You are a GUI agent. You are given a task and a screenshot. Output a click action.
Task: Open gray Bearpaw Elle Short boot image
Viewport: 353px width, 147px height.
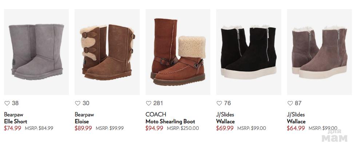(x=36, y=52)
